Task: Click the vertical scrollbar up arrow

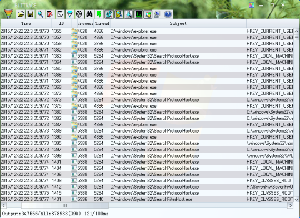Action: [x=297, y=31]
